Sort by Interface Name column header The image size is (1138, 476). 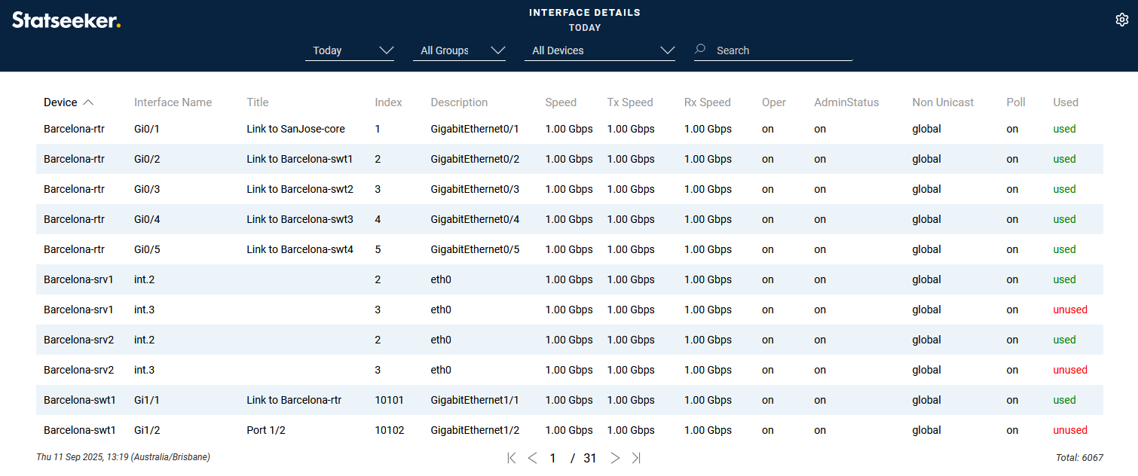coord(173,102)
